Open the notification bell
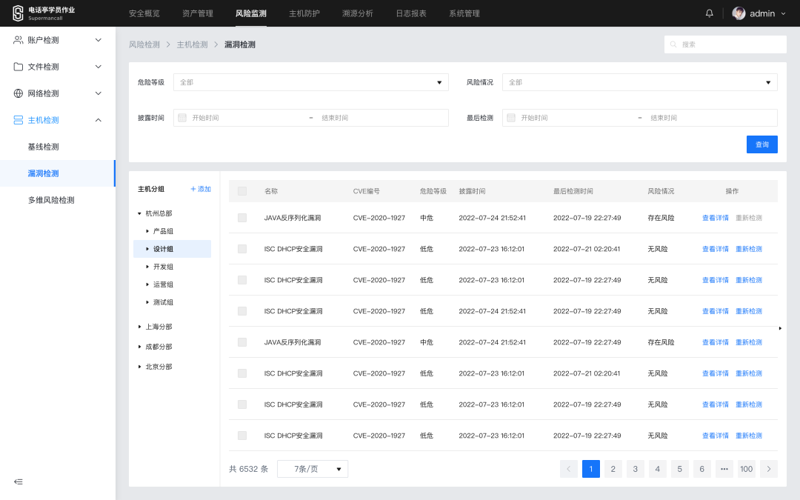The height and width of the screenshot is (500, 800). 709,13
